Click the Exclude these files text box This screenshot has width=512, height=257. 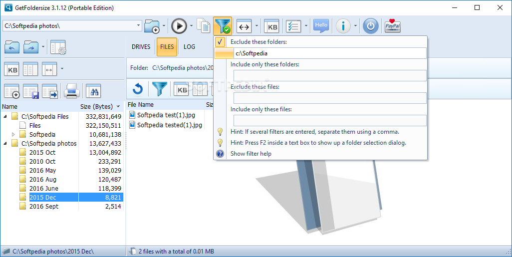[x=330, y=98]
